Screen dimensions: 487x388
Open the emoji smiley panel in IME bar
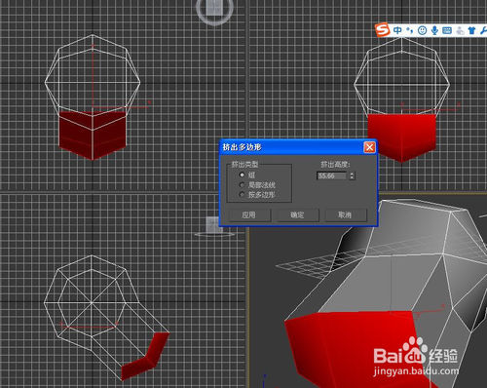pos(422,30)
